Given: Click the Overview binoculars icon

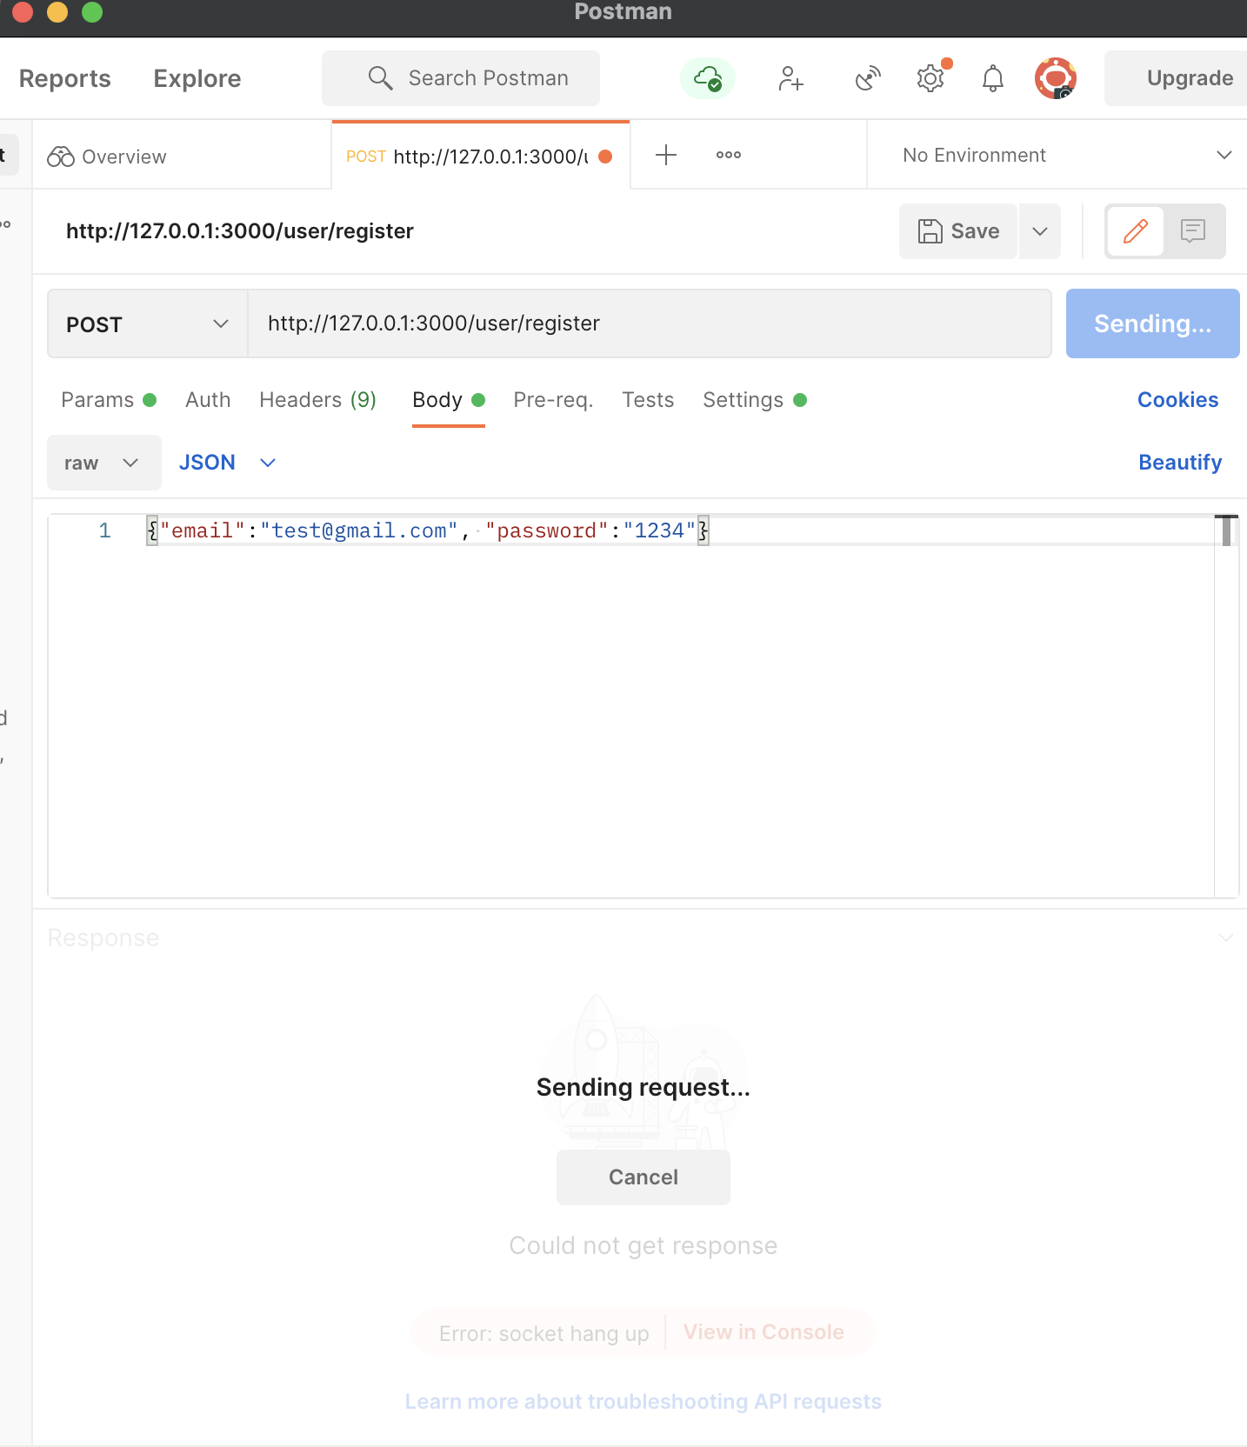Looking at the screenshot, I should point(61,157).
